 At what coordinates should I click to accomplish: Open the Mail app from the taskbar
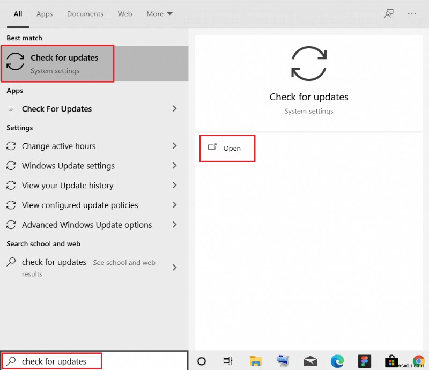click(x=310, y=361)
